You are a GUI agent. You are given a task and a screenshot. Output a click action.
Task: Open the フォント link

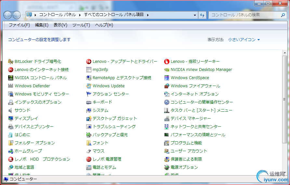(x=100, y=143)
